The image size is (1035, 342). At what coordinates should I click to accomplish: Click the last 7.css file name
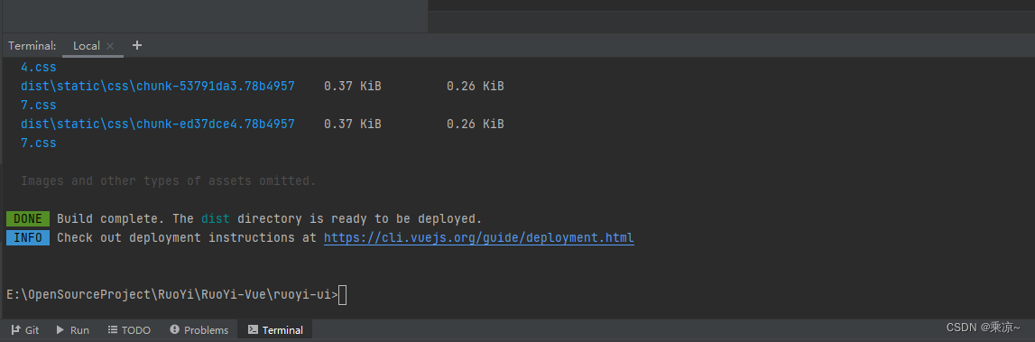click(x=38, y=143)
